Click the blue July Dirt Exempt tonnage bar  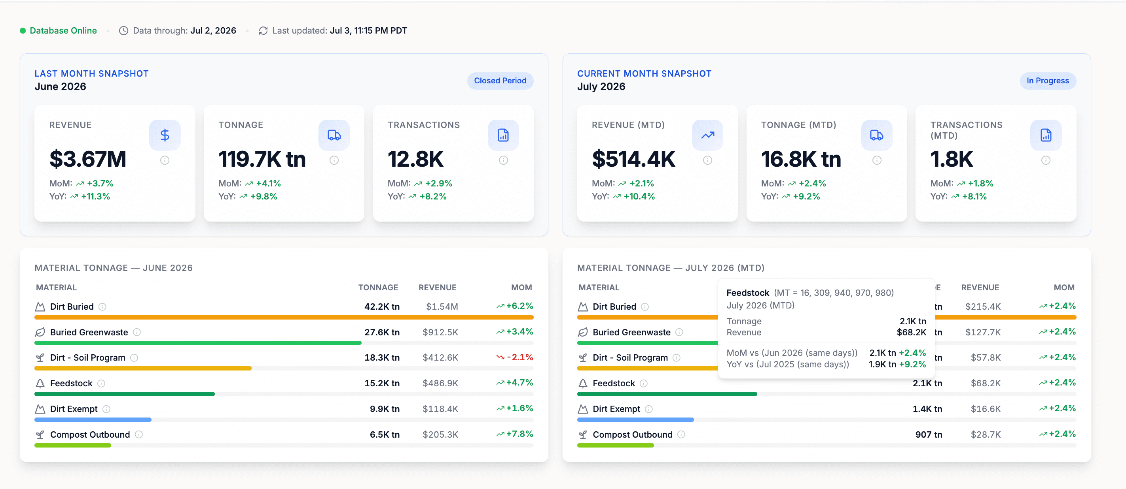(635, 419)
